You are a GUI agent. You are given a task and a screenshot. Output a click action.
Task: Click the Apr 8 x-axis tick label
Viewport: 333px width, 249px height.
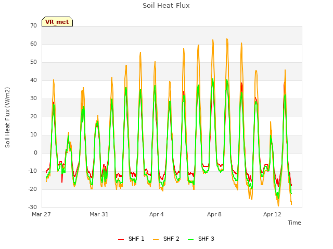coord(214,214)
